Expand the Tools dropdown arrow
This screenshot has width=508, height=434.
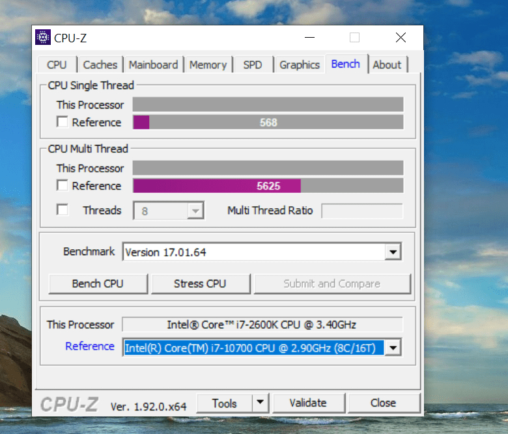pos(260,403)
